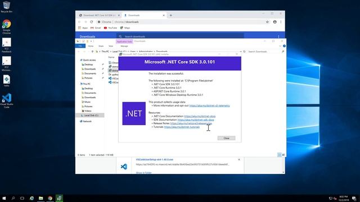Screen dimensions: 360x202
Task: Open the Tutorials link in installer
Action: pyautogui.click(x=182, y=127)
